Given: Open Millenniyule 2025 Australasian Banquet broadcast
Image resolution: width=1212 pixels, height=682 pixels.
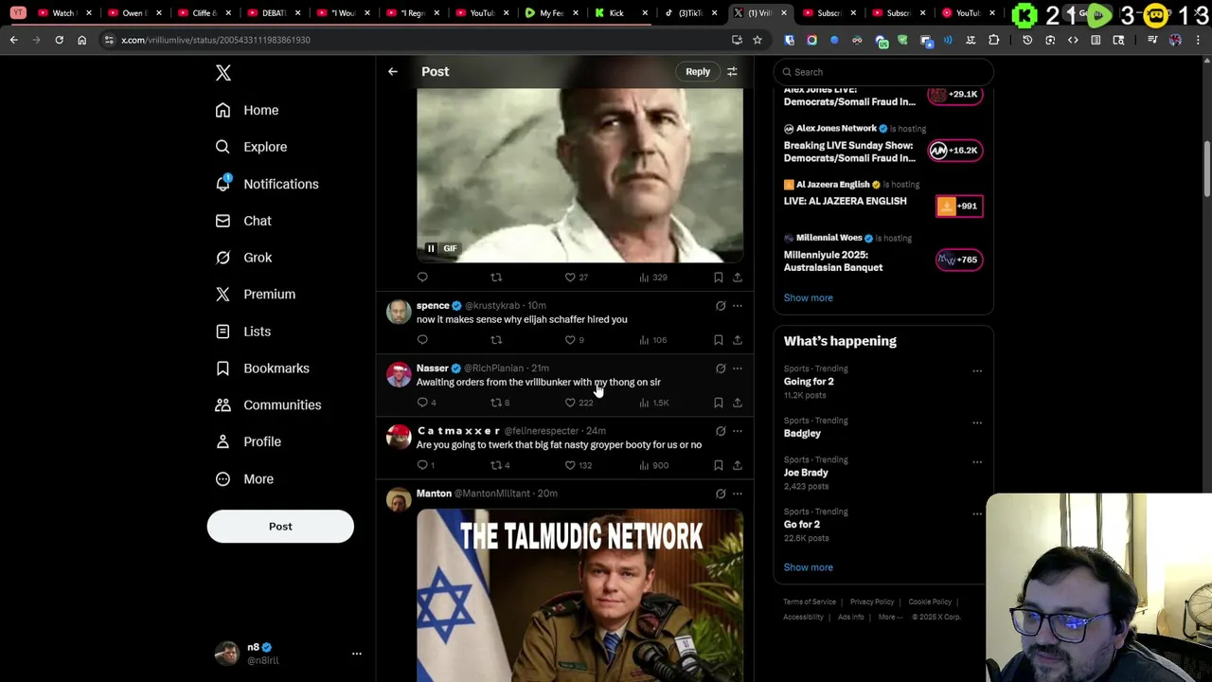Looking at the screenshot, I should (883, 254).
